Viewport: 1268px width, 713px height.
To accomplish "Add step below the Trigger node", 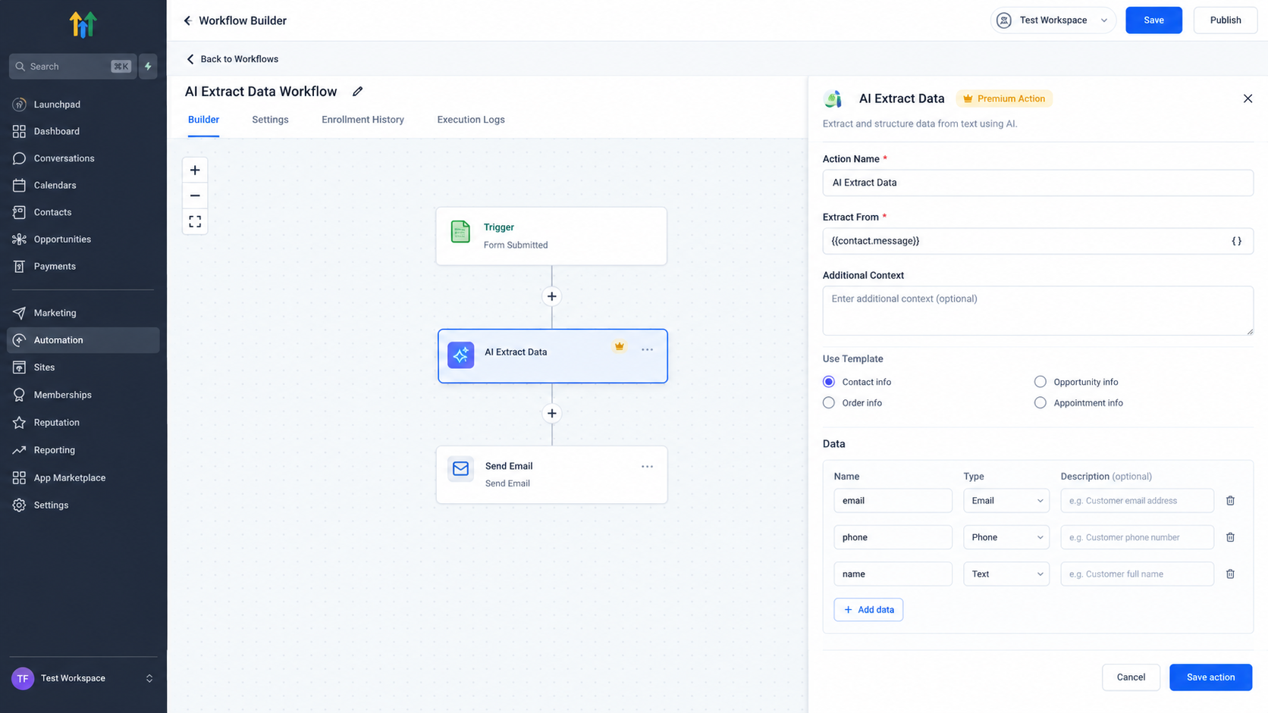I will coord(552,296).
